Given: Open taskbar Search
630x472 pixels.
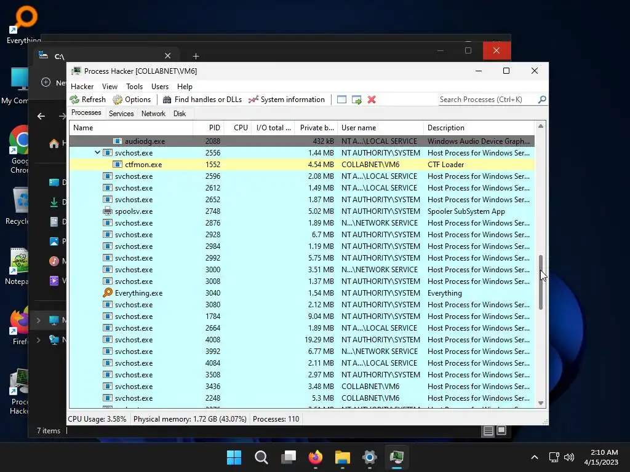Looking at the screenshot, I should tap(261, 457).
